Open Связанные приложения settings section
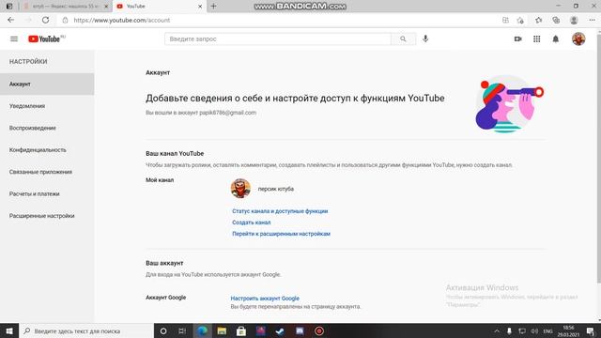Screen dimensions: 601x338 click(40, 172)
